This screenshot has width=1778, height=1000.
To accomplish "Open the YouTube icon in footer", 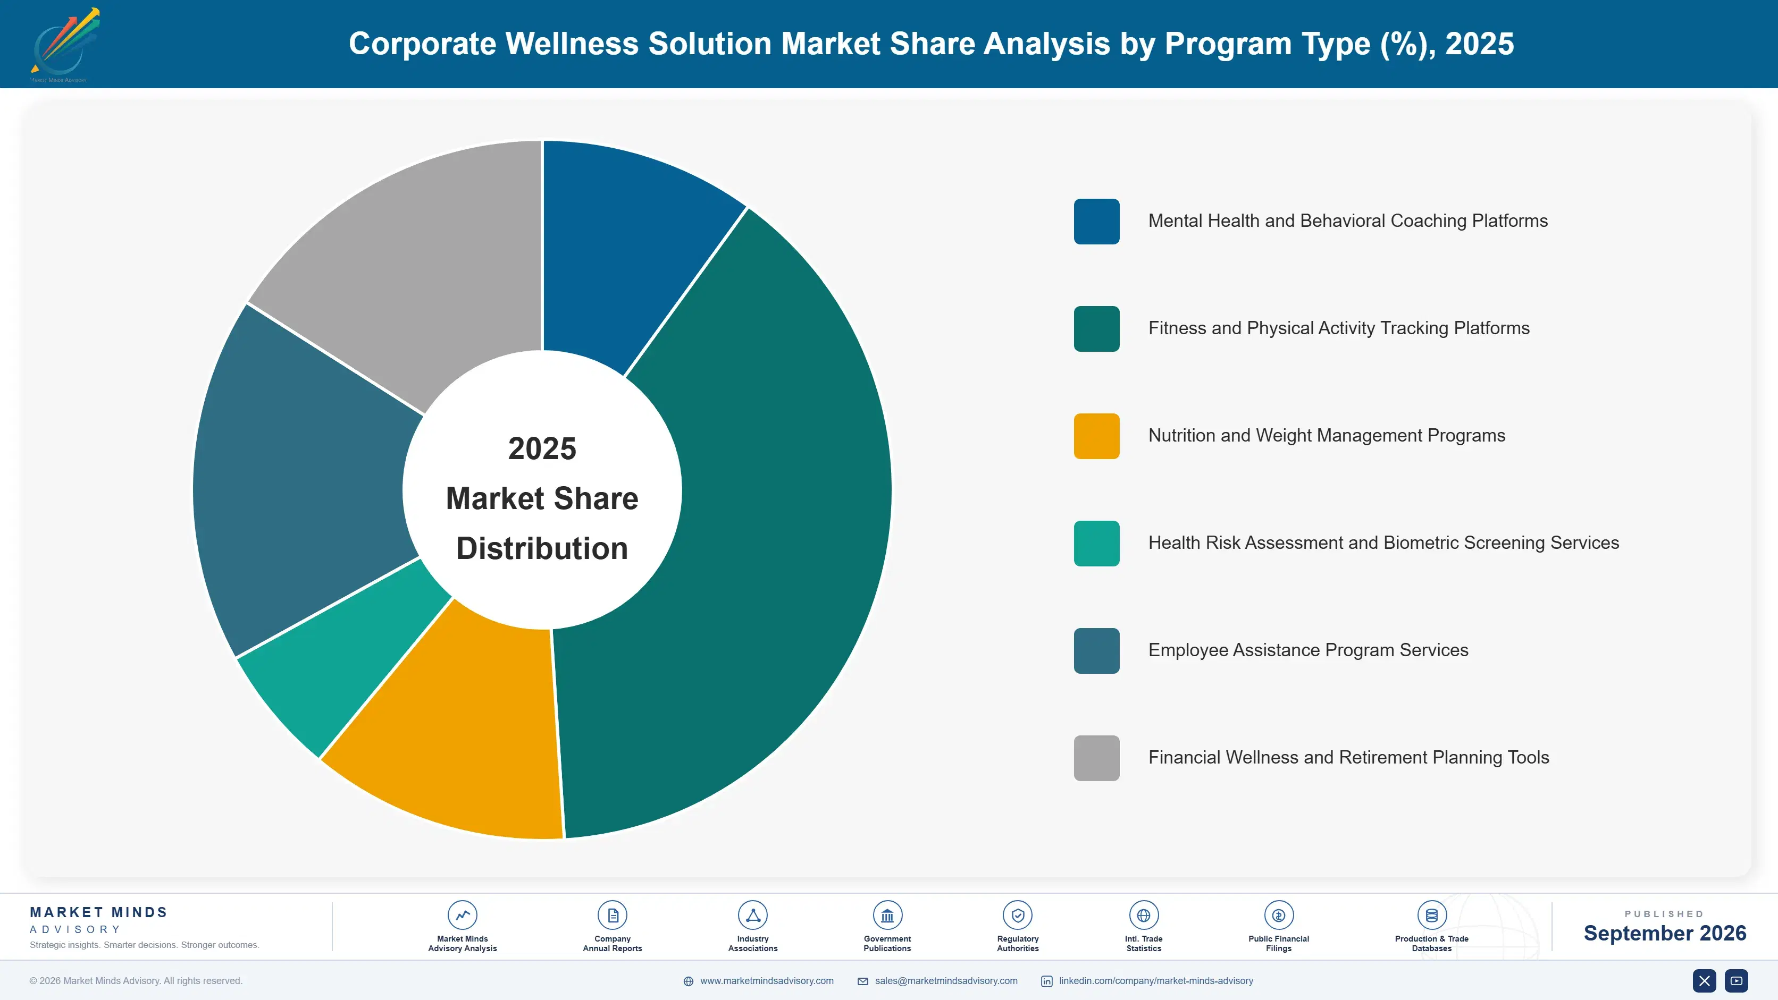I will pyautogui.click(x=1737, y=981).
